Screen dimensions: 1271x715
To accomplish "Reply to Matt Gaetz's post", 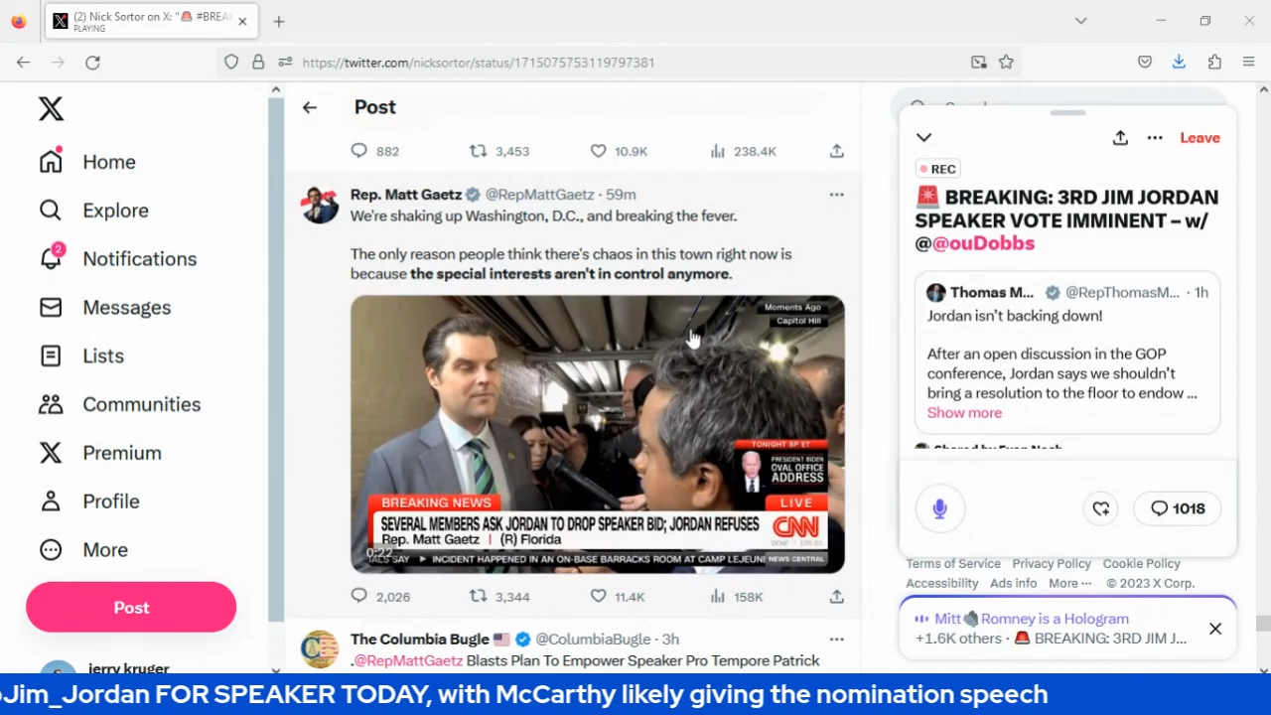I will [x=359, y=596].
